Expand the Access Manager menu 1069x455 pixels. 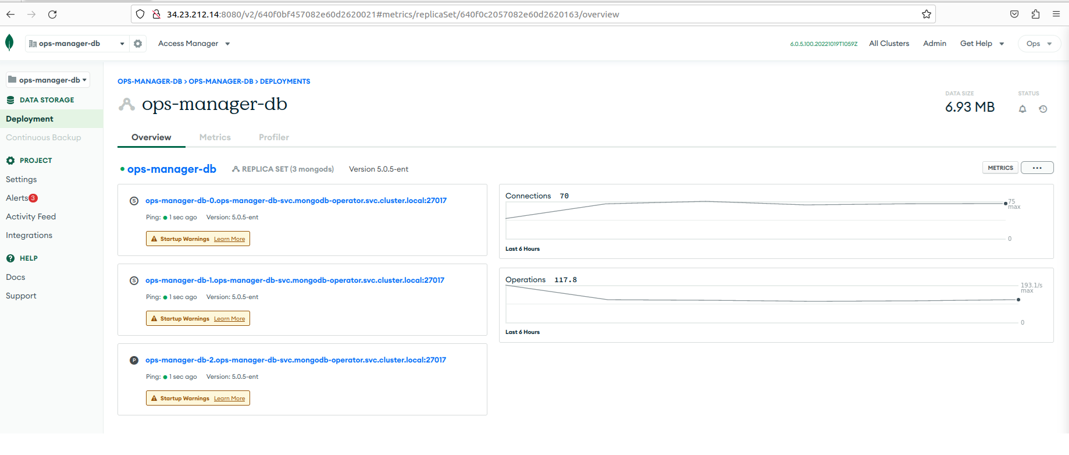tap(194, 44)
